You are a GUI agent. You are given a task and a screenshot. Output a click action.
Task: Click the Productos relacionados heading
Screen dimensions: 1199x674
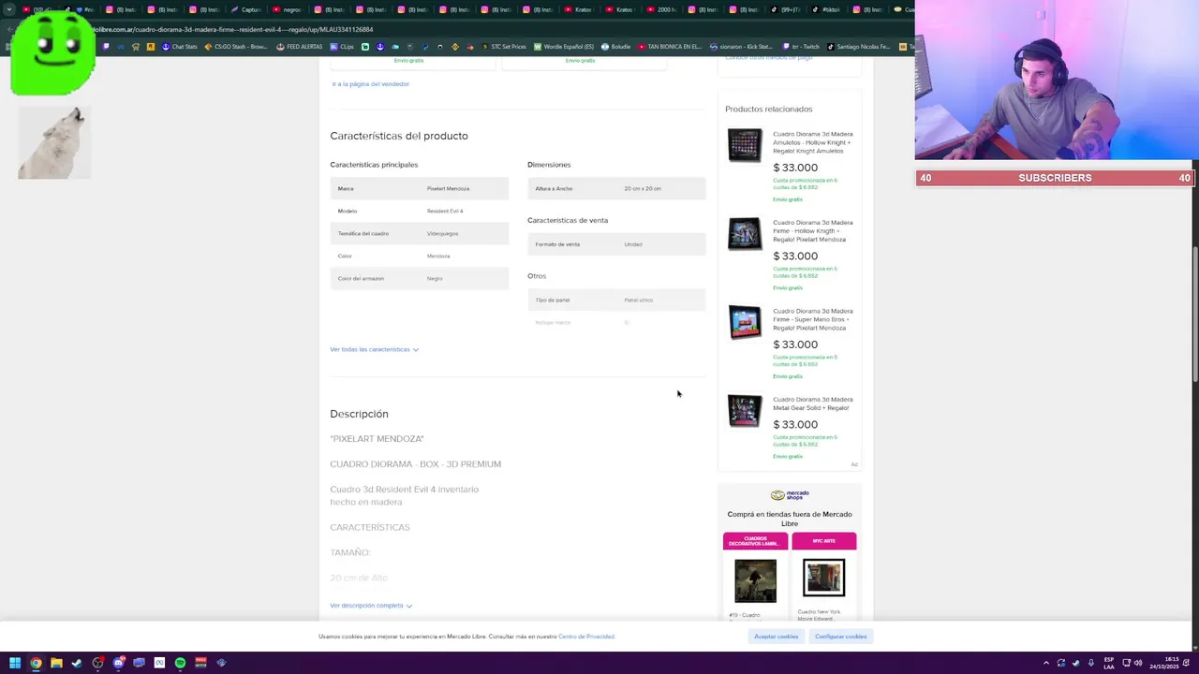click(x=768, y=110)
